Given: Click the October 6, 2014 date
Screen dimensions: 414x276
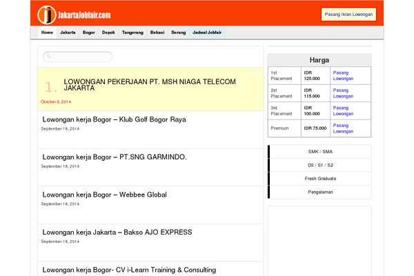Looking at the screenshot, I should pyautogui.click(x=56, y=101).
